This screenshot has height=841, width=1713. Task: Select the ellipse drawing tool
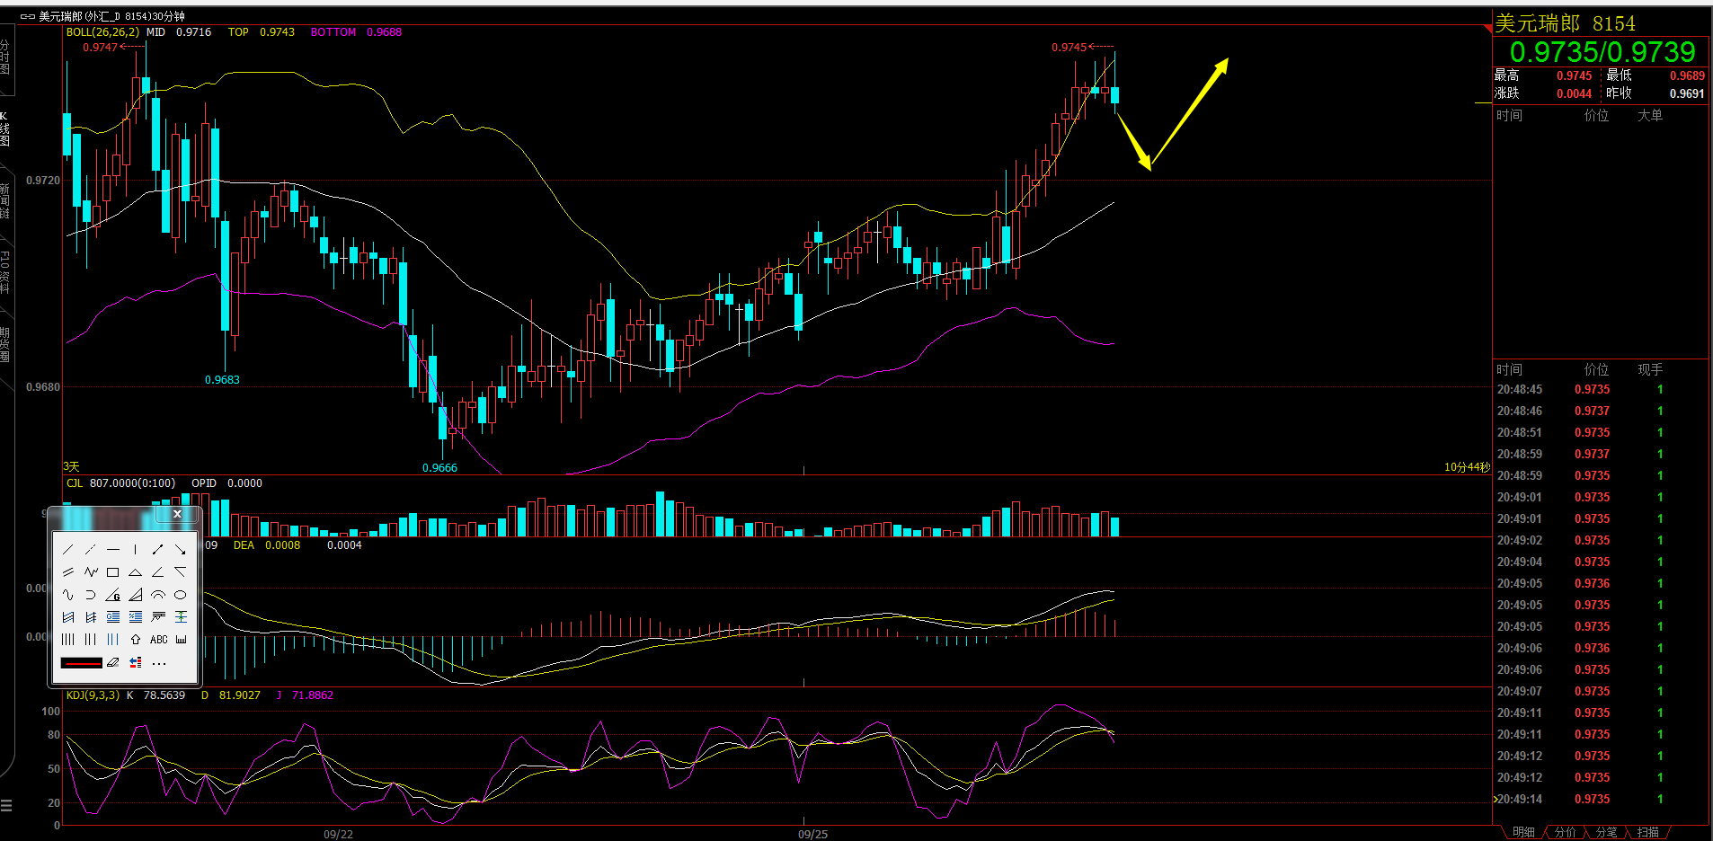pos(181,595)
